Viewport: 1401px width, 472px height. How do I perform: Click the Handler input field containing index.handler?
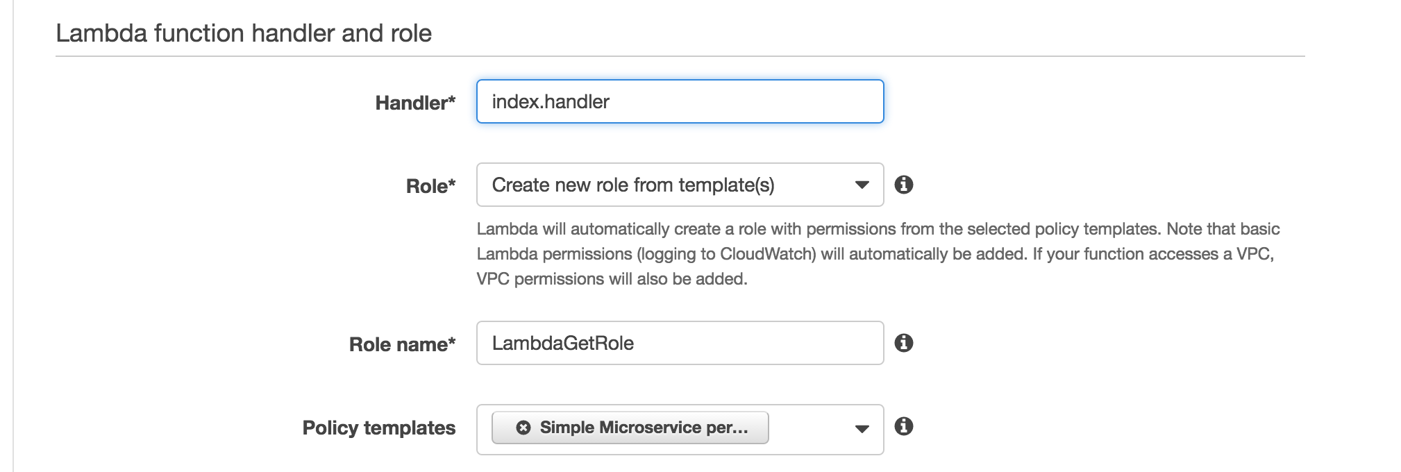coord(679,101)
